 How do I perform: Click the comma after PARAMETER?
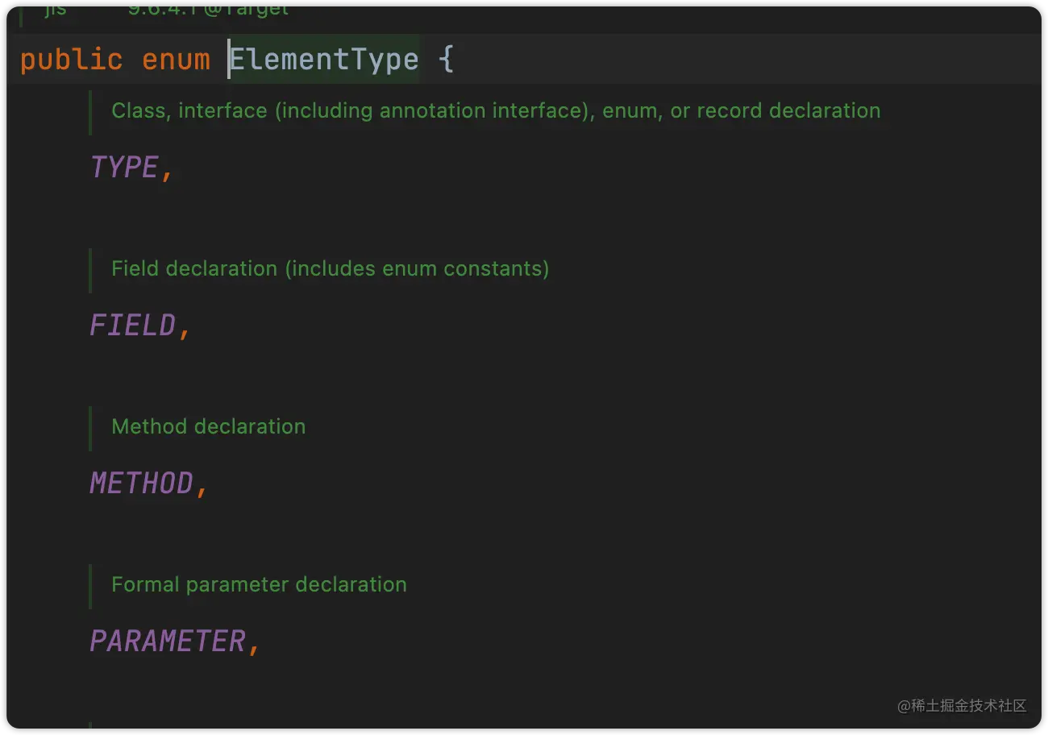255,645
